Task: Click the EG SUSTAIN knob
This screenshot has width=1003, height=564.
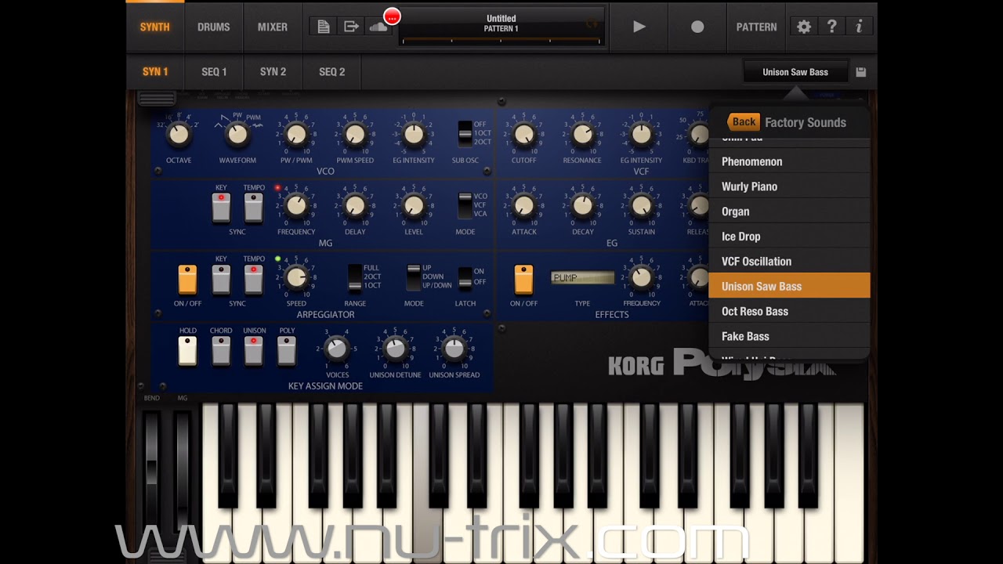Action: 641,205
